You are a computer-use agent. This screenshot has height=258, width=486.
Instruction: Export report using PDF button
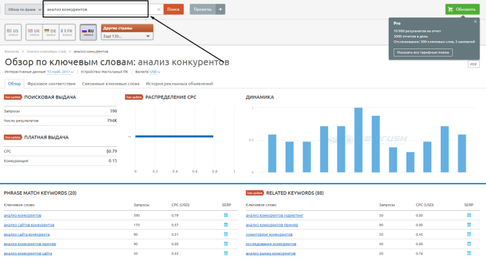pyautogui.click(x=474, y=64)
